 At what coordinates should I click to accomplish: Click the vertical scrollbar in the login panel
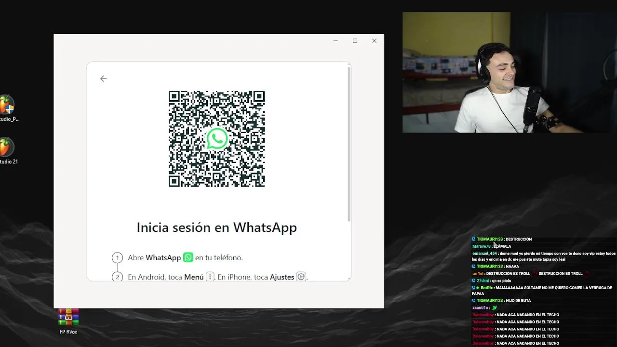pyautogui.click(x=349, y=144)
